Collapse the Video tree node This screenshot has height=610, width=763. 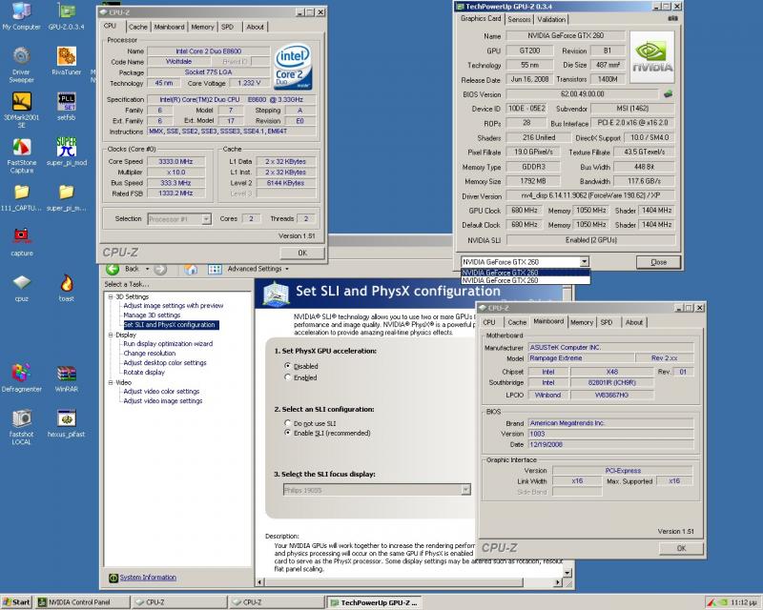tap(111, 382)
